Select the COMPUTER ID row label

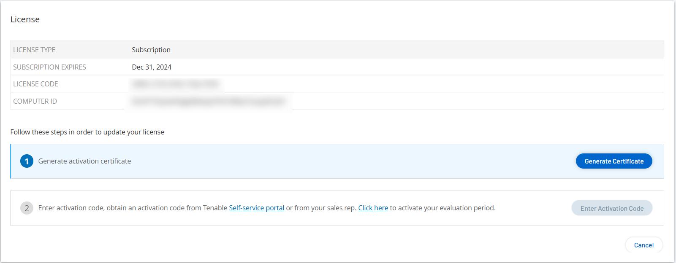click(35, 101)
